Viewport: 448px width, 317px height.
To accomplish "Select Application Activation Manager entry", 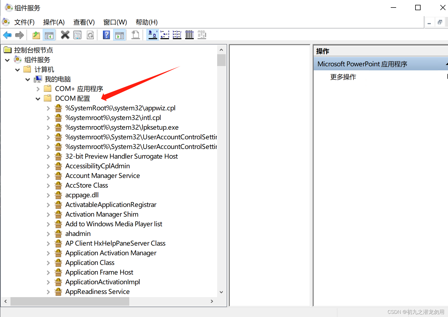I will pos(111,253).
